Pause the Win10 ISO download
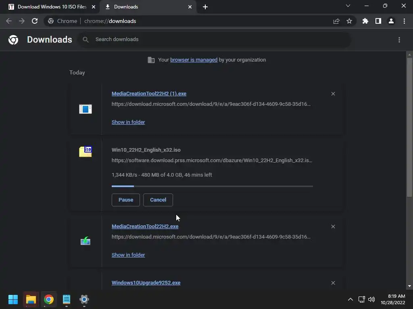The image size is (413, 309). (x=126, y=200)
